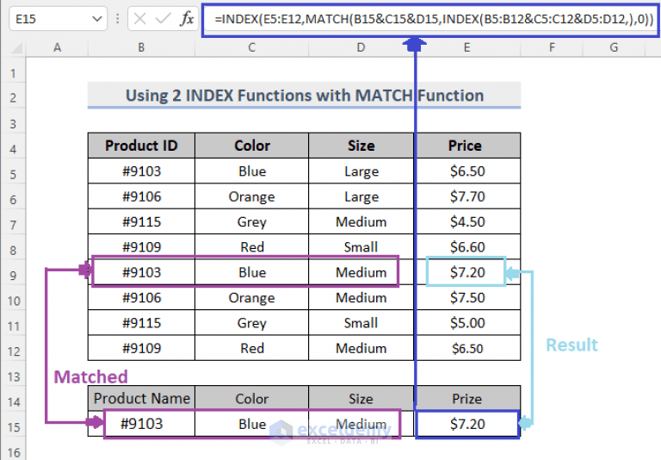661x460 pixels.
Task: Click the 'Price' header cell
Action: pos(467,146)
